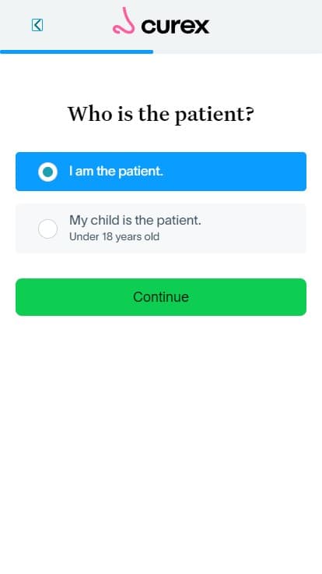This screenshot has height=574, width=322.
Task: Click the pink nose logo icon
Action: (124, 21)
